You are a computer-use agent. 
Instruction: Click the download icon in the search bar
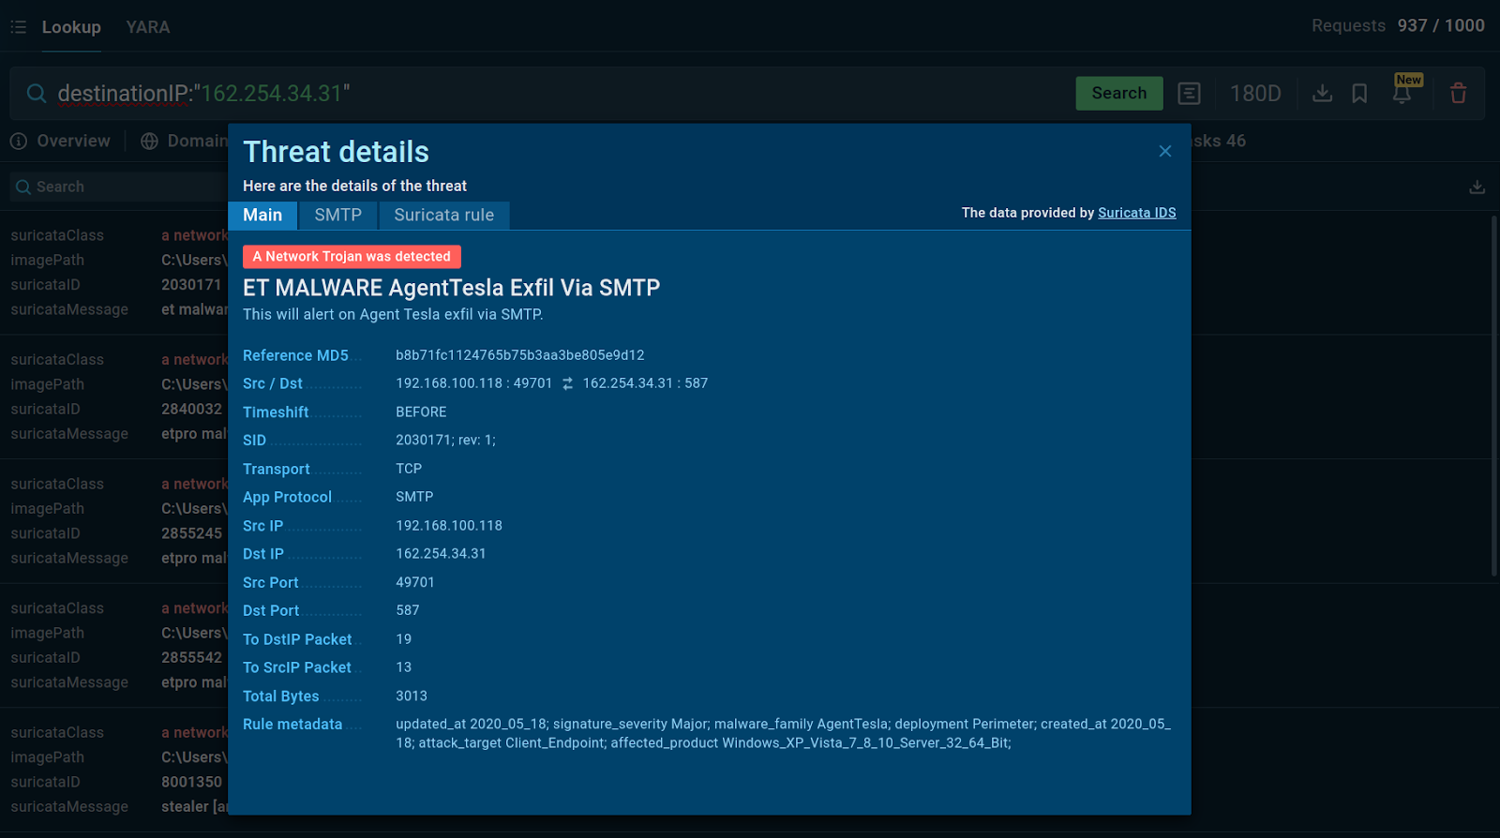click(x=1322, y=93)
